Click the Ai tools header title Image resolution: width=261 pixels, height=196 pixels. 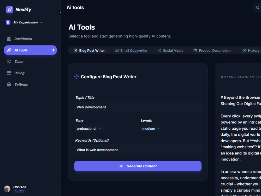75,8
